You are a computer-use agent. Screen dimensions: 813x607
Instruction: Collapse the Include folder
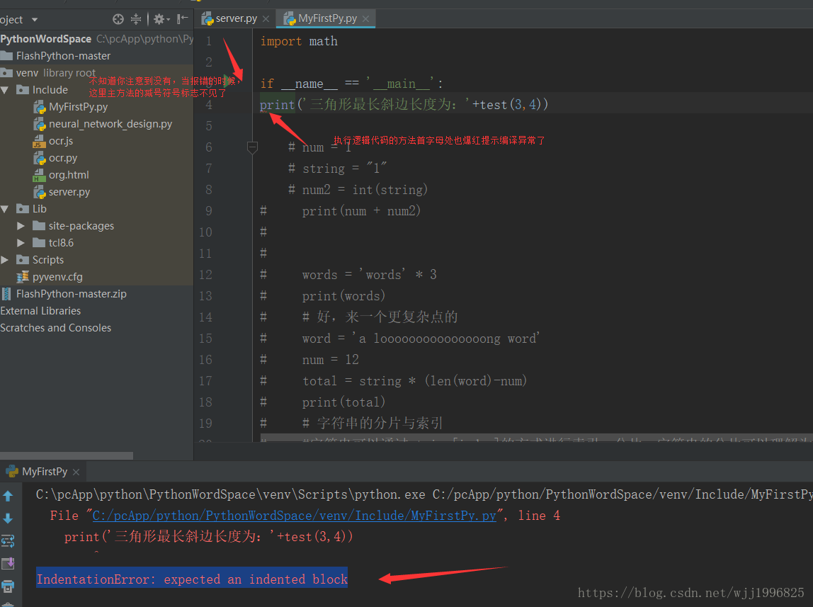pos(5,90)
